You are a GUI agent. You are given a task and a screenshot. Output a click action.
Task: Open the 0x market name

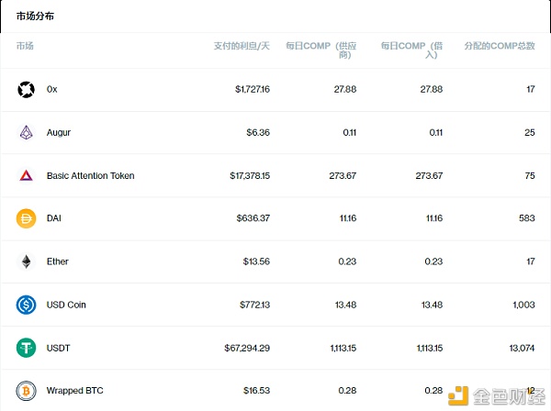(52, 90)
